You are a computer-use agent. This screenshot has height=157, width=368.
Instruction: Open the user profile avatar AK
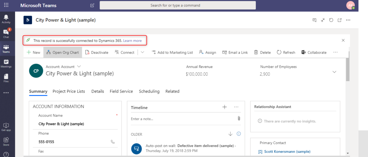point(350,5)
